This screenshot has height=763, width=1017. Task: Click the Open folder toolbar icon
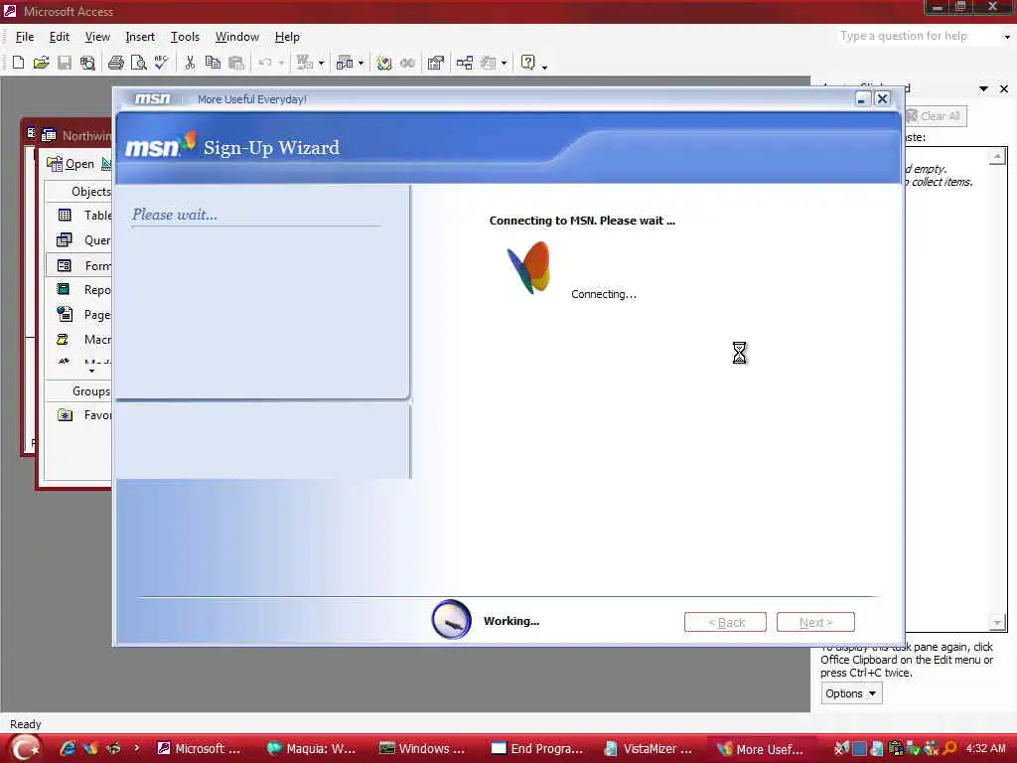(41, 63)
